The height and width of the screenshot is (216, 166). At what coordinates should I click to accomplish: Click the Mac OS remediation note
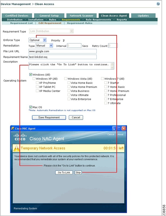(62, 110)
